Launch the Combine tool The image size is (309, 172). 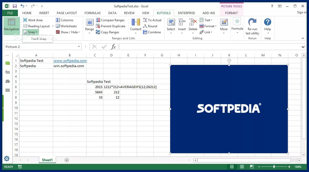coord(152,32)
